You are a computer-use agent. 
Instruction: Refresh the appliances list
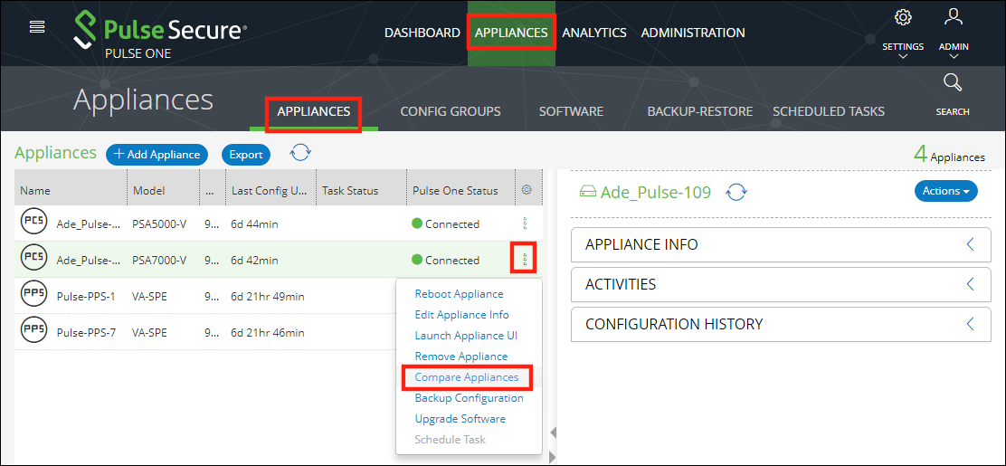pyautogui.click(x=300, y=153)
